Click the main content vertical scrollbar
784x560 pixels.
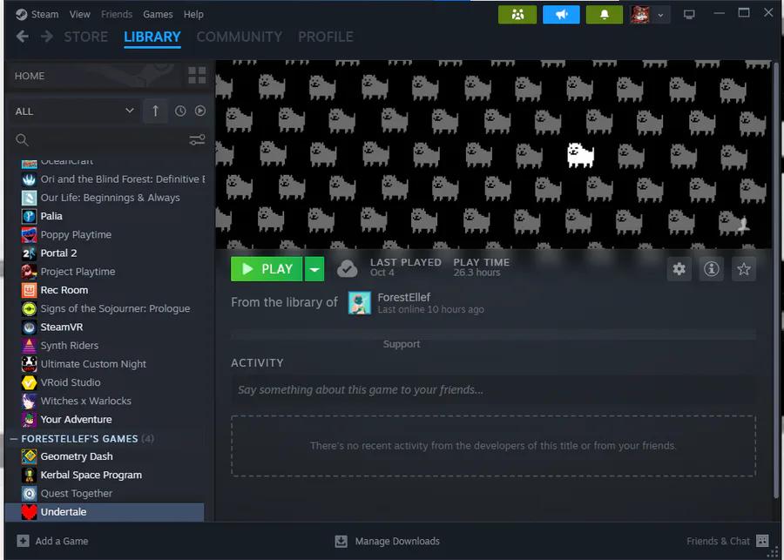[x=776, y=280]
